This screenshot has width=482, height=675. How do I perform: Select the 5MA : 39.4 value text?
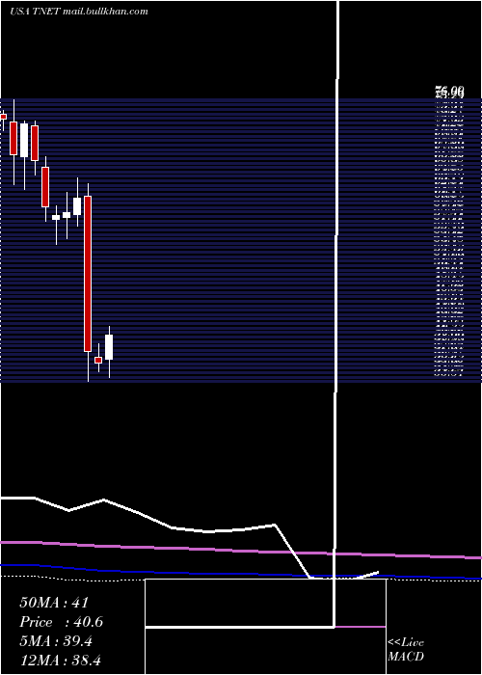point(56,641)
